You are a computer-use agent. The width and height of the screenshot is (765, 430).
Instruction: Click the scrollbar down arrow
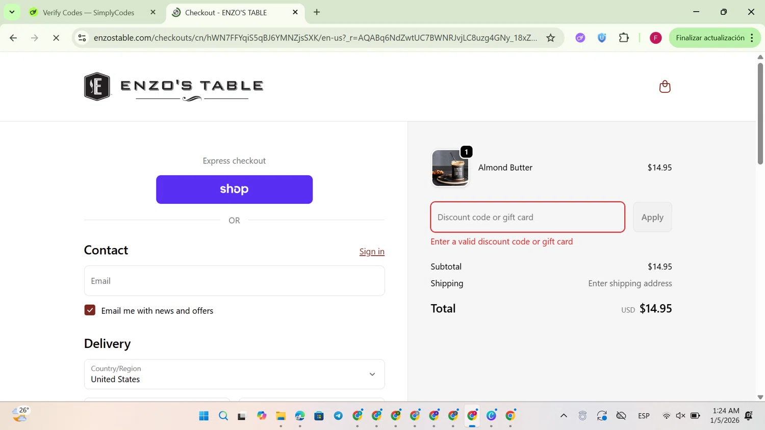760,397
